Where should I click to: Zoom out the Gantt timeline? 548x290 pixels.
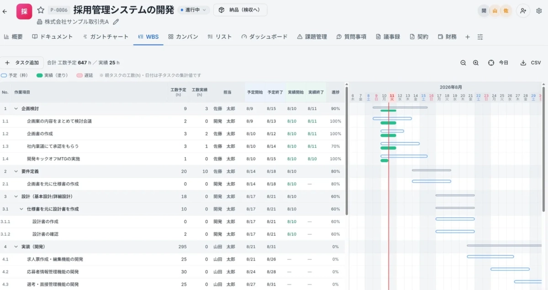[463, 63]
